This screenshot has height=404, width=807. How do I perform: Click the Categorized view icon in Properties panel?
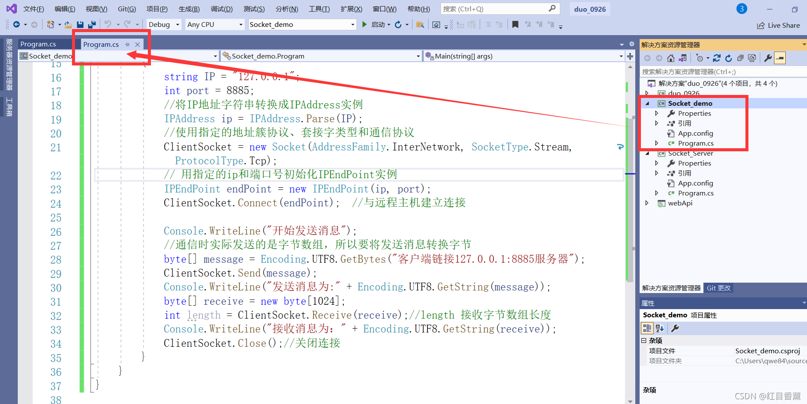(647, 328)
